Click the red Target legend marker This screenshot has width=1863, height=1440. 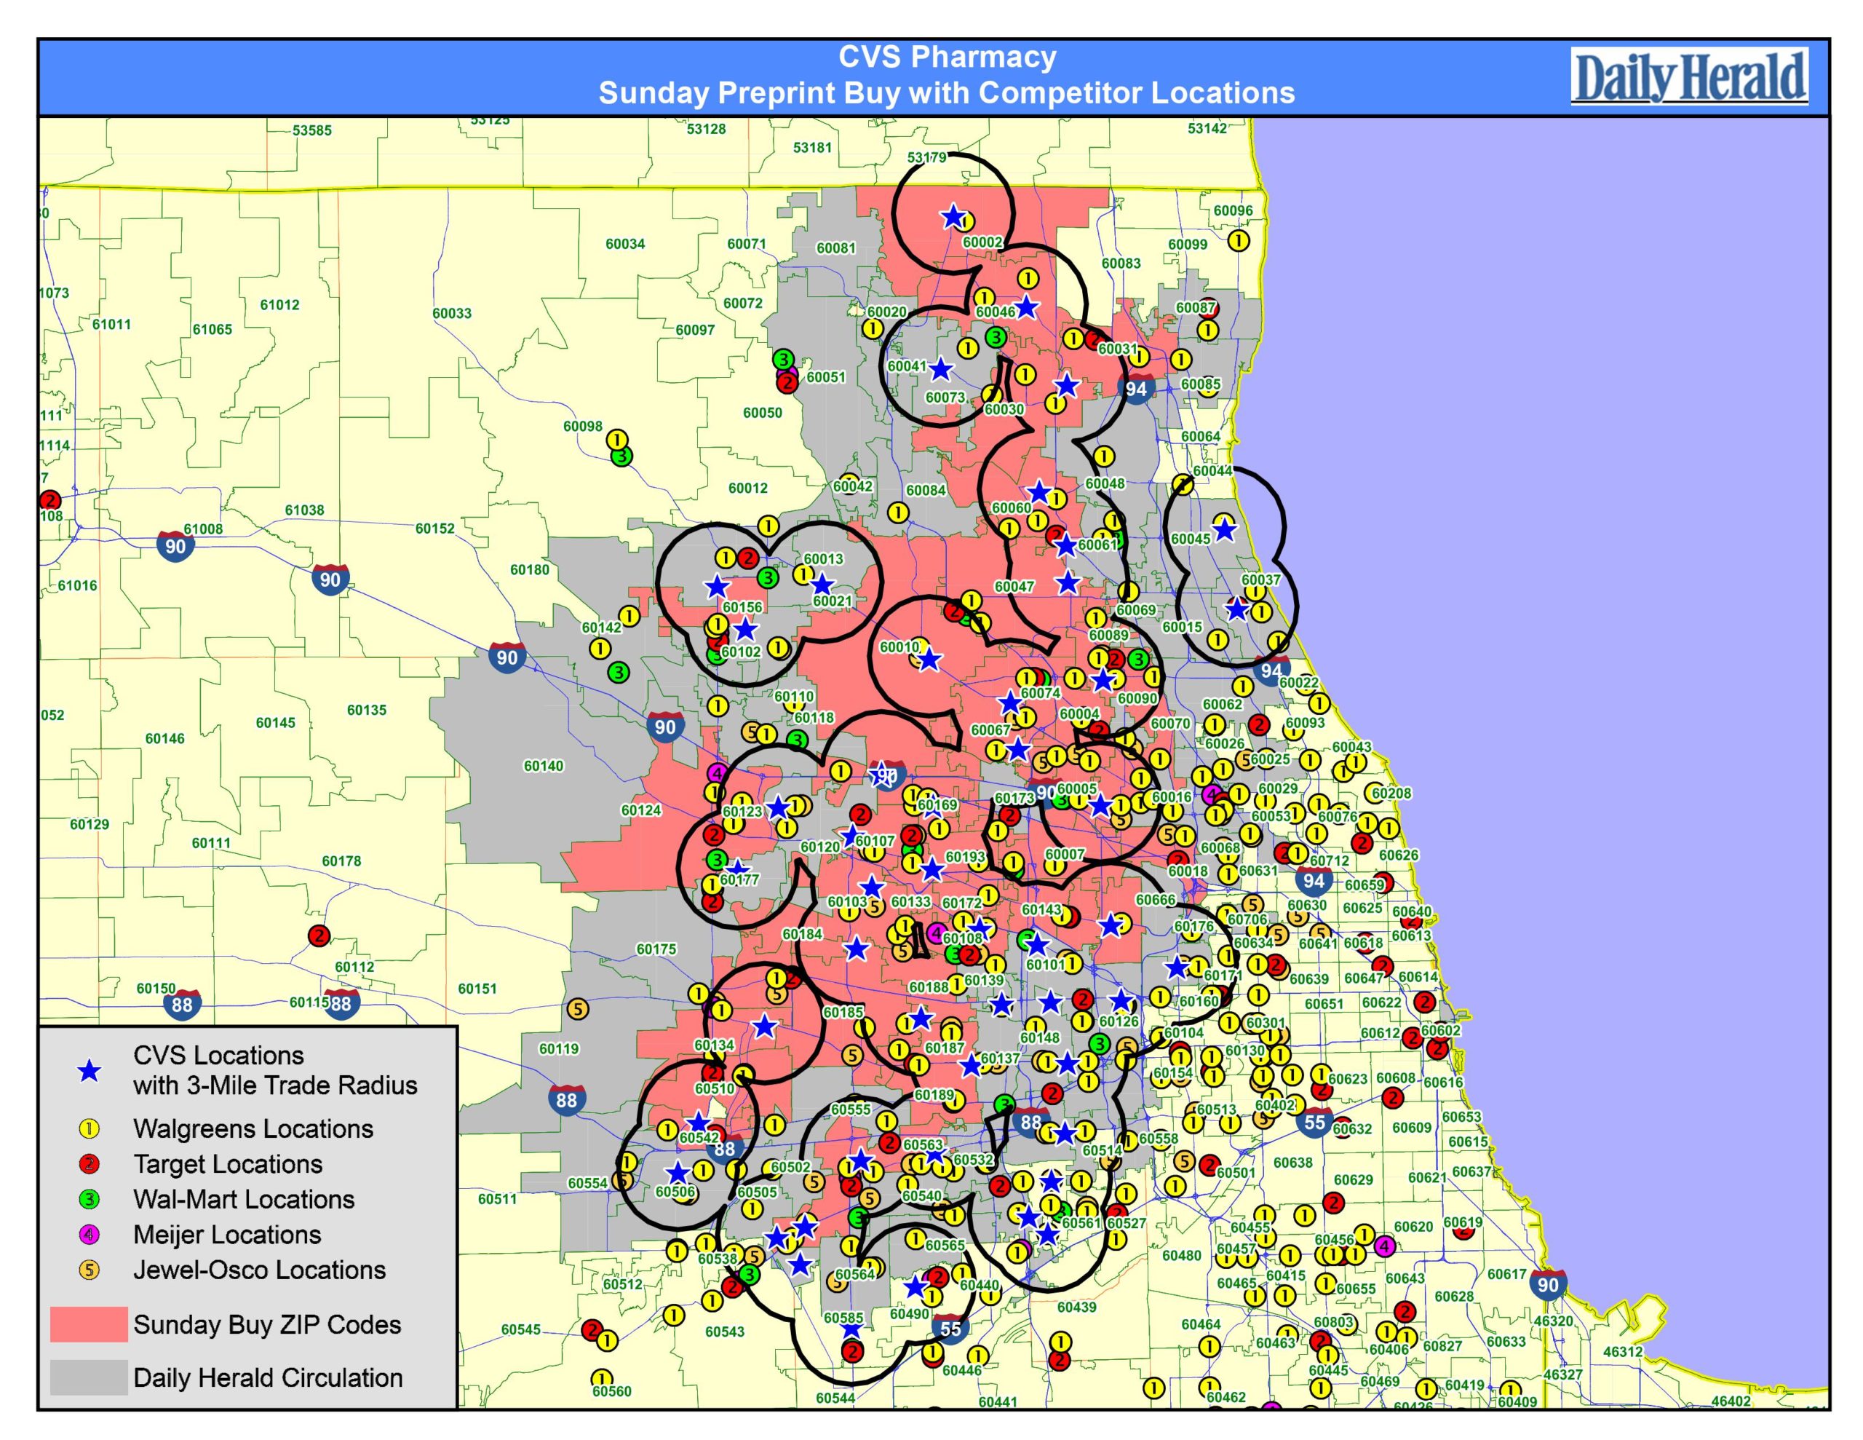(x=89, y=1164)
